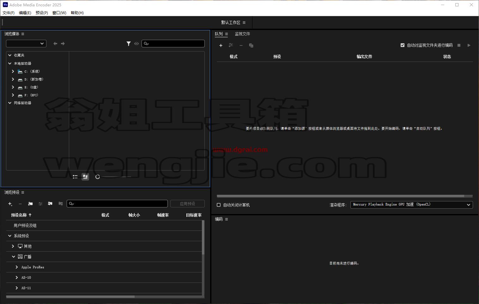Create new preset with plus icon
The height and width of the screenshot is (304, 479).
10,204
